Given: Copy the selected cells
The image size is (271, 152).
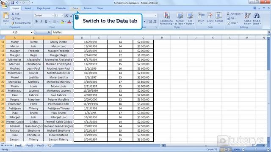Looking at the screenshot, I should click(16, 18).
